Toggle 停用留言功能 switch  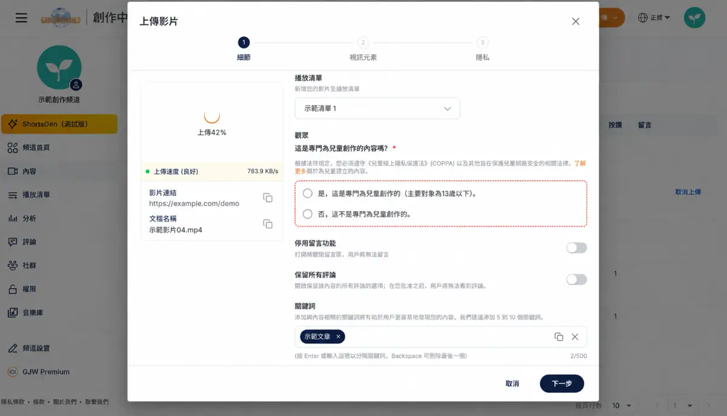576,247
